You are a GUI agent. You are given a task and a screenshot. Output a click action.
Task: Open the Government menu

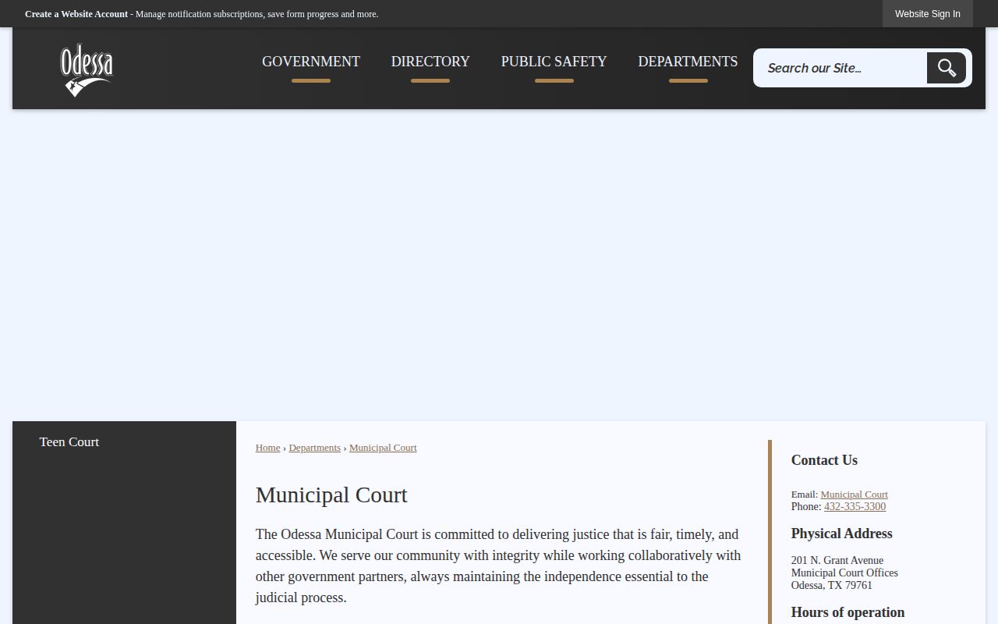tap(311, 62)
